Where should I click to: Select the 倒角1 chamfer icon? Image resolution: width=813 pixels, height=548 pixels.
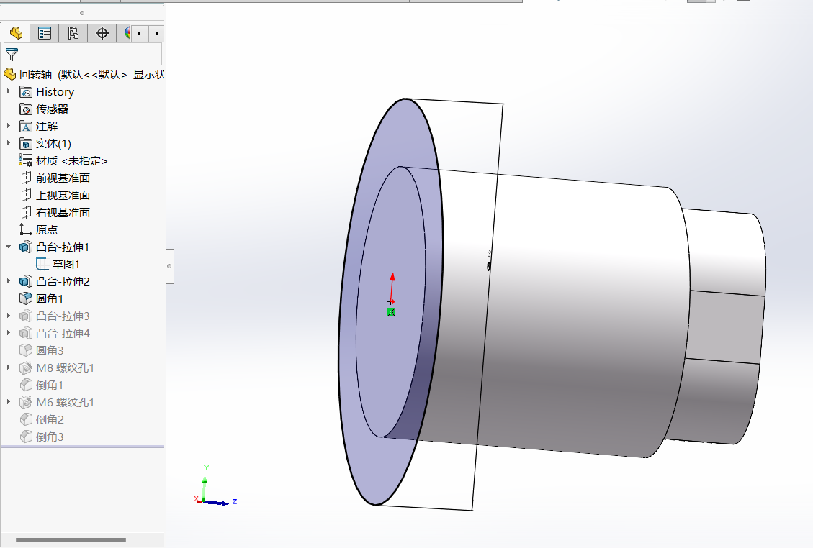coord(25,385)
